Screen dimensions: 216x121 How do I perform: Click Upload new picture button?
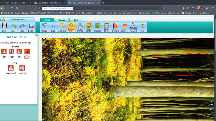[18, 19]
